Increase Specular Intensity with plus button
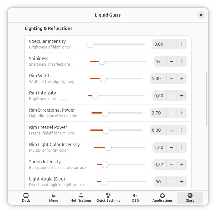Image resolution: width=216 pixels, height=213 pixels. [182, 44]
